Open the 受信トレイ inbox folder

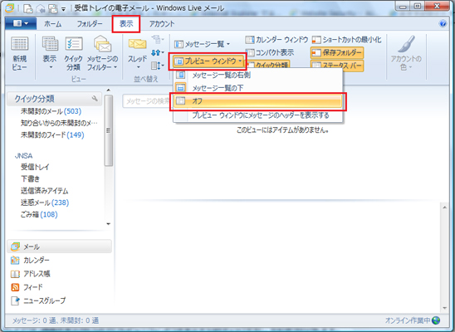click(x=35, y=167)
